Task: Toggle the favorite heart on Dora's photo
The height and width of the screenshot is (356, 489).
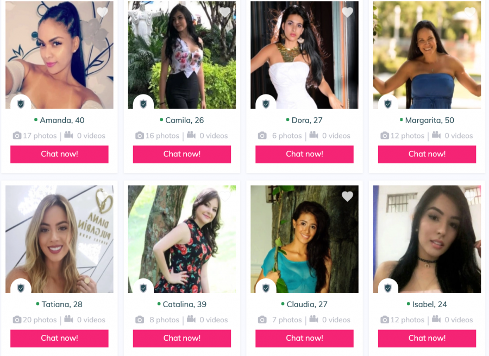Action: pyautogui.click(x=347, y=12)
